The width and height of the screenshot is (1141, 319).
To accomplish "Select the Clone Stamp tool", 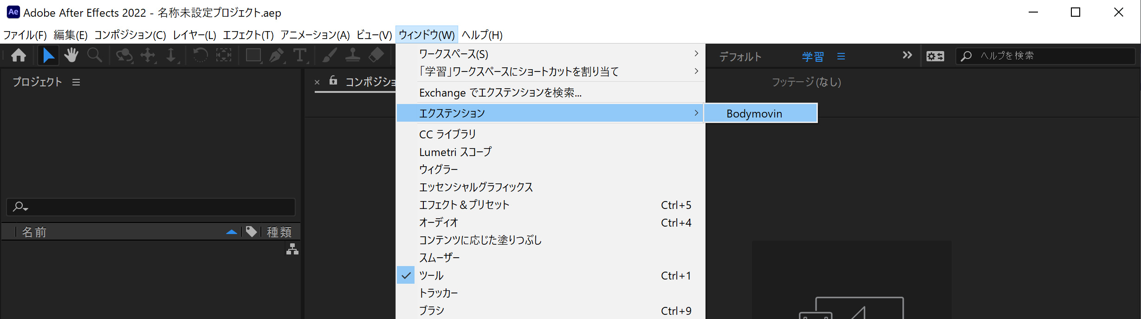I will pos(353,56).
